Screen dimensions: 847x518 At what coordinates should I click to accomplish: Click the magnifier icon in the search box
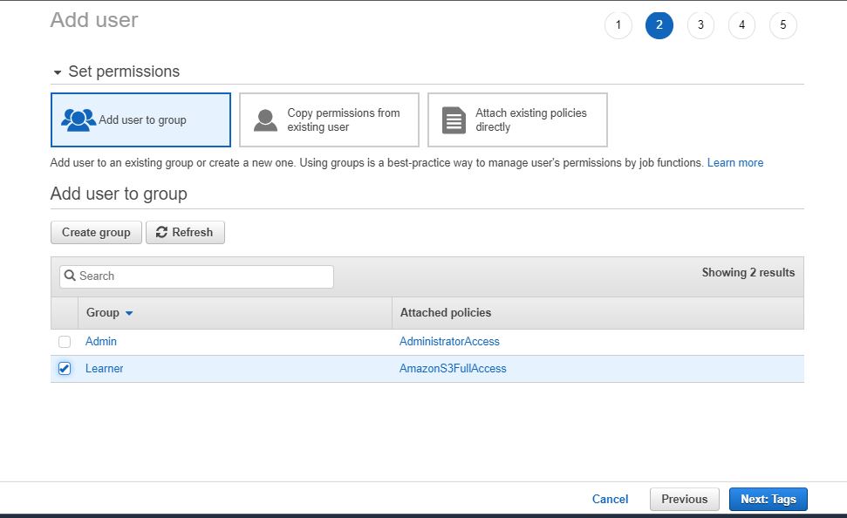coord(70,276)
